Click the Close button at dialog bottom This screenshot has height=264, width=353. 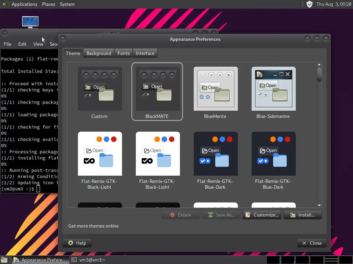312,243
